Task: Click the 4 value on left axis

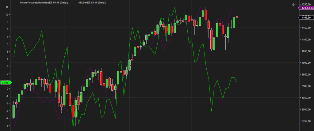Action: tap(7, 59)
